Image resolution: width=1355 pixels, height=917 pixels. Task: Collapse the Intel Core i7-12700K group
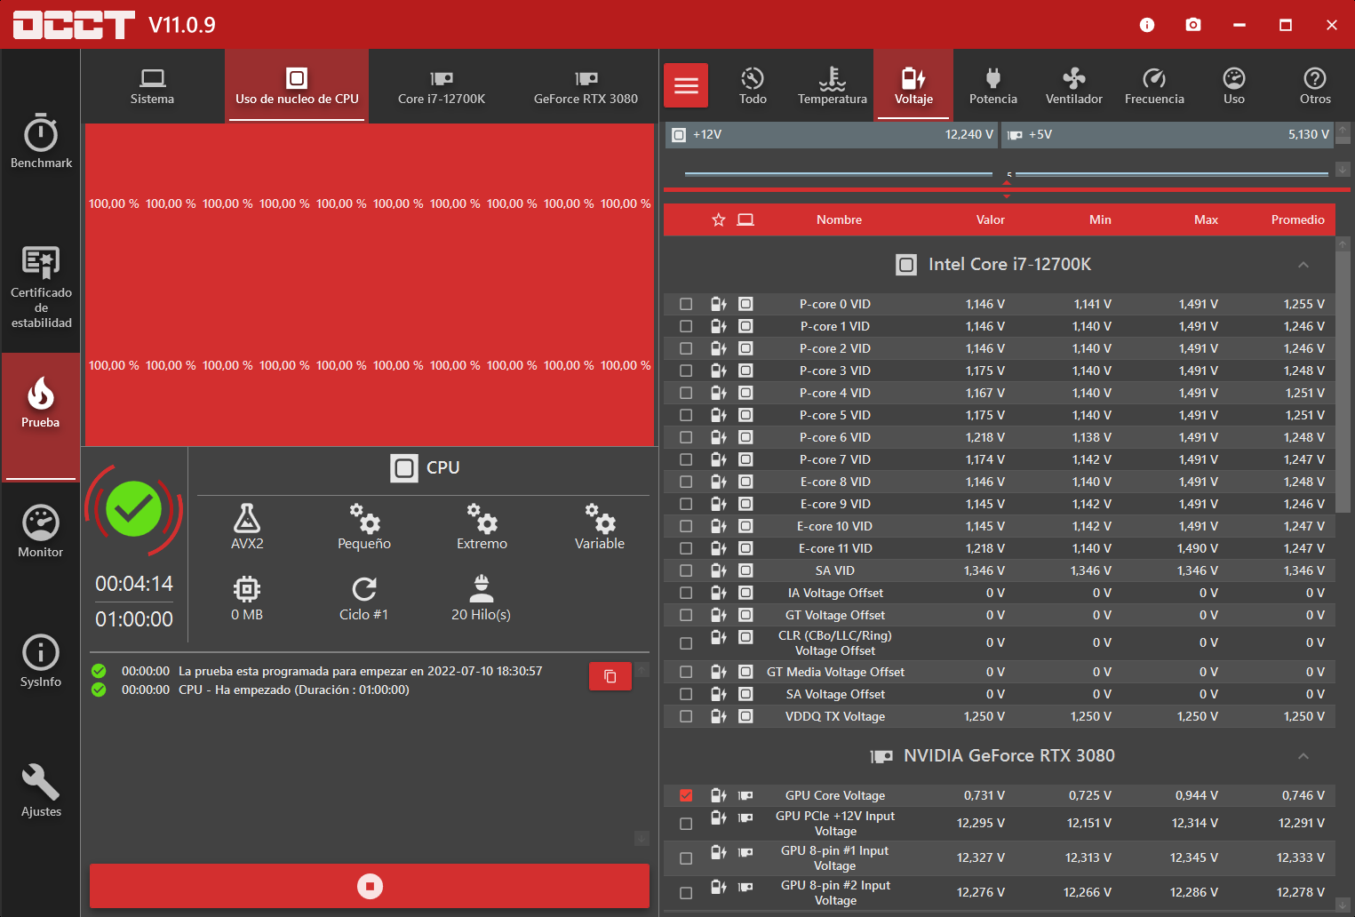(x=1303, y=265)
